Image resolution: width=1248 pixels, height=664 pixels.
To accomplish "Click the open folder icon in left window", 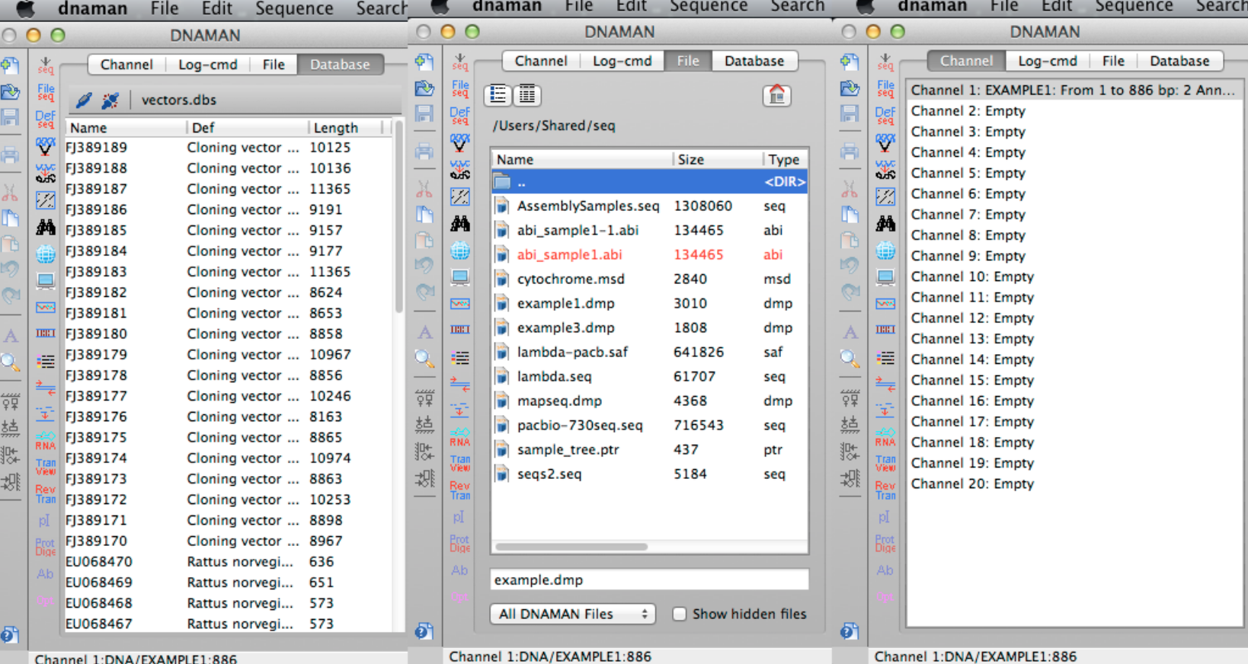I will 10,92.
